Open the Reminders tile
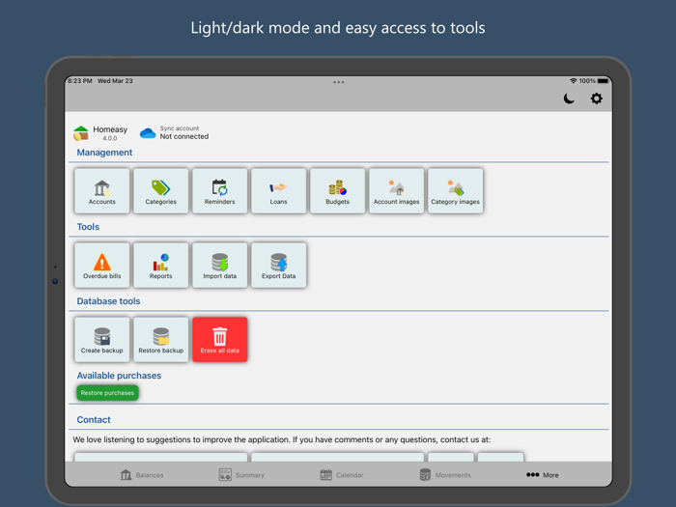This screenshot has height=507, width=676. point(220,191)
